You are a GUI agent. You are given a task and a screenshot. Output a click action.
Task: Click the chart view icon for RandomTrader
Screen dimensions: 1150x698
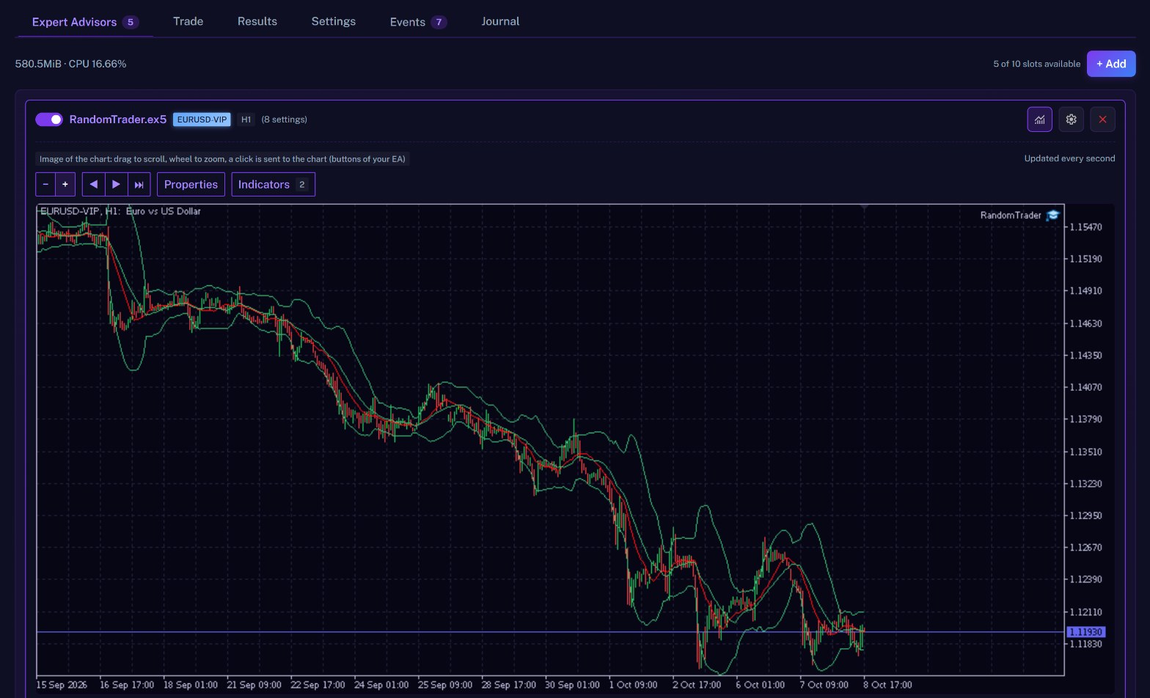(1039, 120)
